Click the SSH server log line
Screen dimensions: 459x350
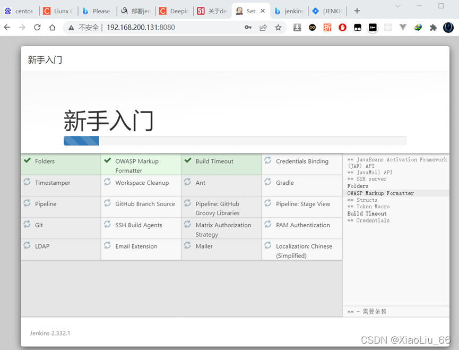(x=367, y=178)
